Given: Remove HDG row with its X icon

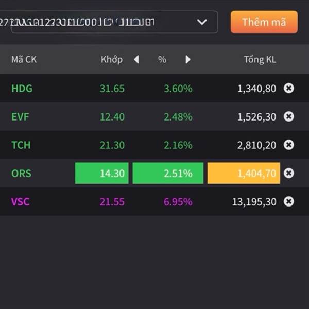Looking at the screenshot, I should tap(289, 88).
